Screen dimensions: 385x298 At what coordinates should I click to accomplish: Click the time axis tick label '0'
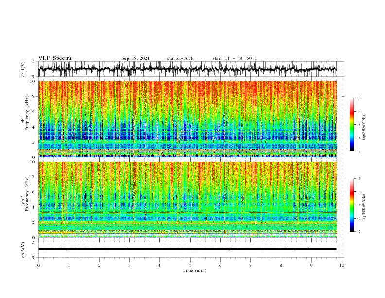pyautogui.click(x=38, y=265)
